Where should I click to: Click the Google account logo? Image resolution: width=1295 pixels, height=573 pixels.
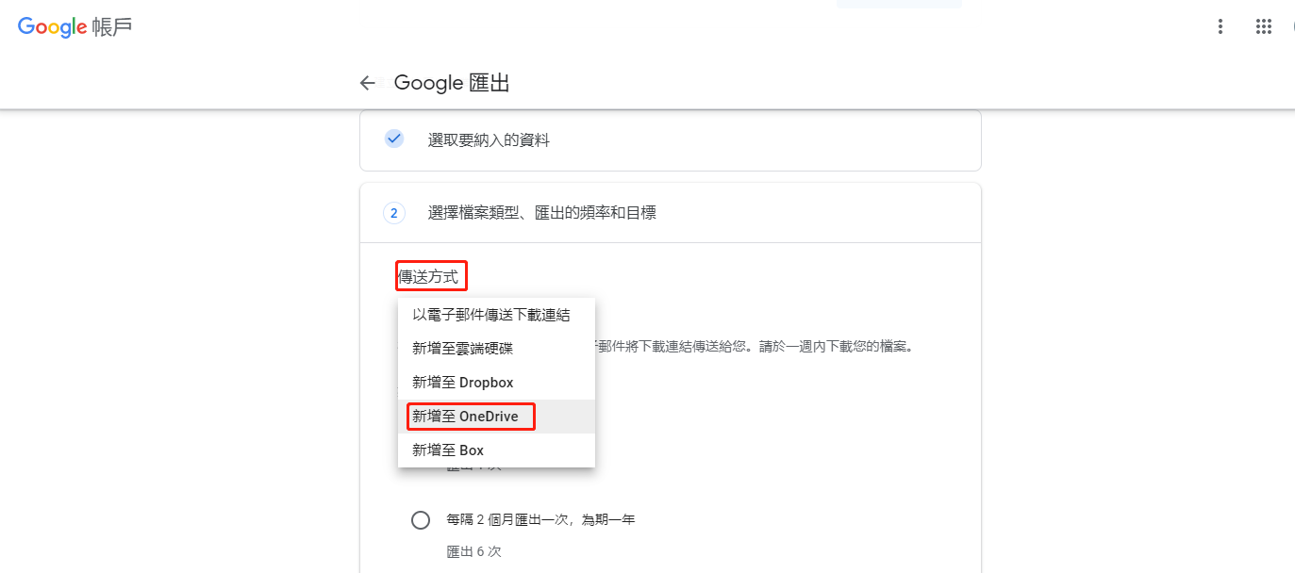(53, 26)
